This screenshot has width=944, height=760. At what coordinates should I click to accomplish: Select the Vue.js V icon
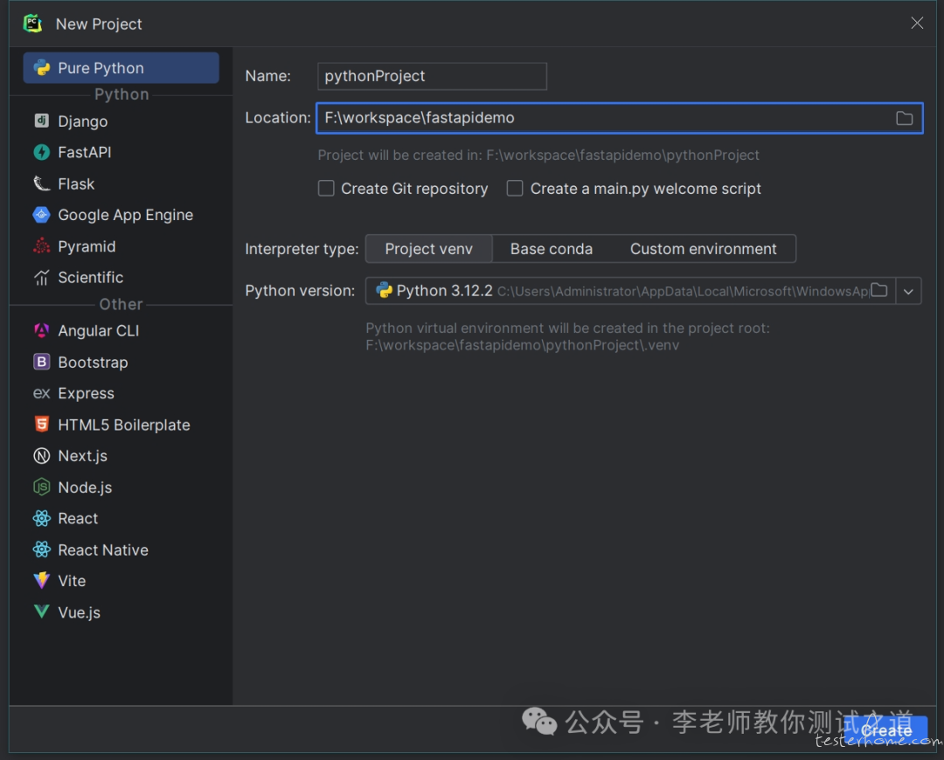click(x=42, y=612)
